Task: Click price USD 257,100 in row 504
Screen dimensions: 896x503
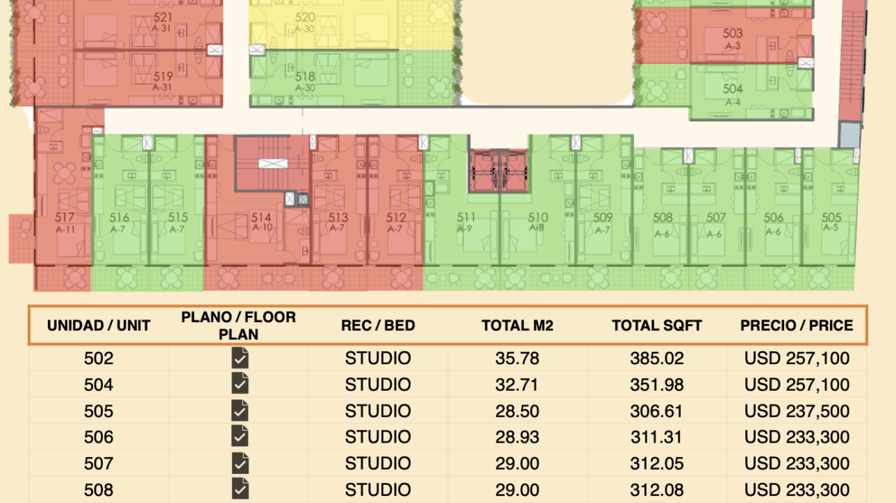Action: coord(797,385)
